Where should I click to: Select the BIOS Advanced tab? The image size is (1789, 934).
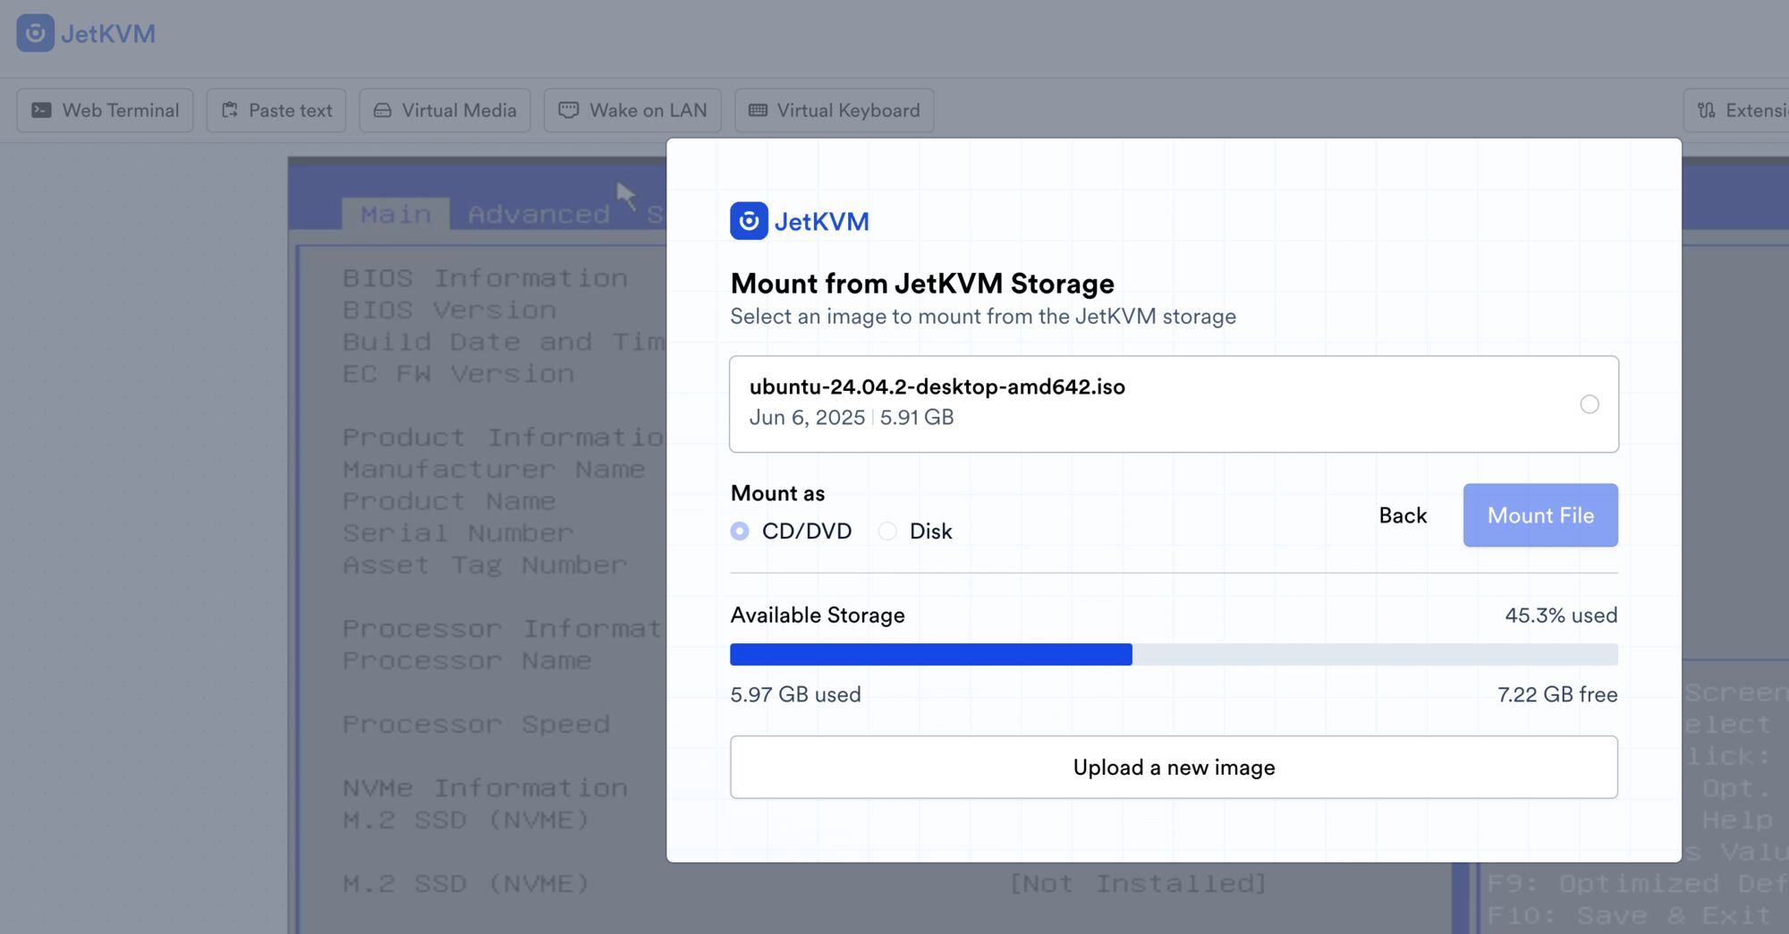point(538,215)
